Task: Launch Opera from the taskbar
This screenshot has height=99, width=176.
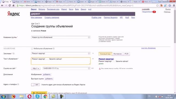Action: click(29, 97)
